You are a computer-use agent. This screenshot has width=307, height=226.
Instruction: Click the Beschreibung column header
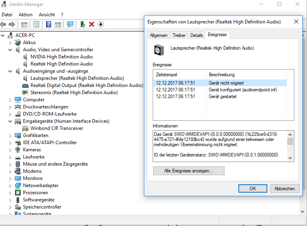pyautogui.click(x=246, y=75)
